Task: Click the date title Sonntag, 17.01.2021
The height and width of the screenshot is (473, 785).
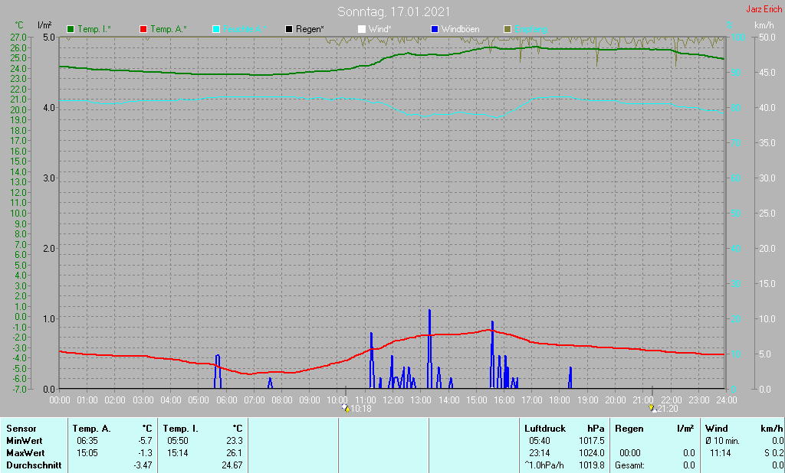Action: pos(393,11)
